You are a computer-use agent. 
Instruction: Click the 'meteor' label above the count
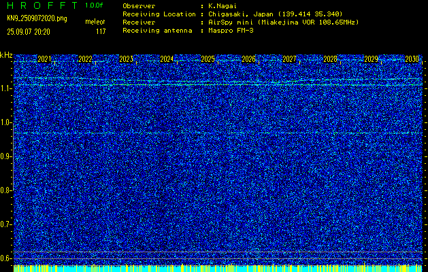(95, 22)
